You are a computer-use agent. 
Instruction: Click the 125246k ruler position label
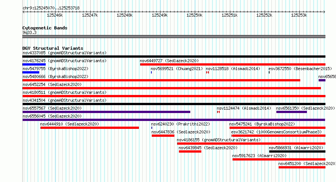[x=55, y=15]
